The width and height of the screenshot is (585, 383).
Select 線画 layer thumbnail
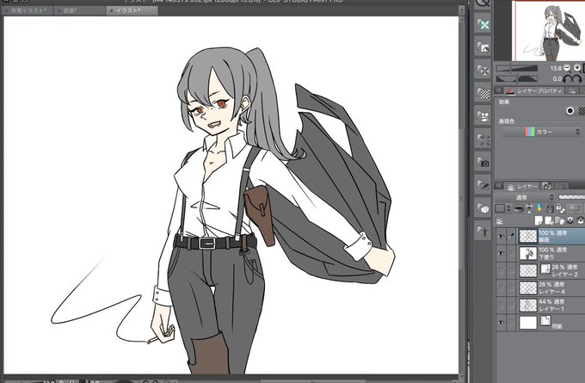coord(528,237)
